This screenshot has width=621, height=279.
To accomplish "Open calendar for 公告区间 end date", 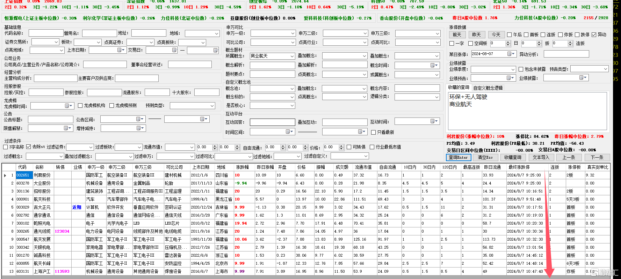I will pos(204,119).
